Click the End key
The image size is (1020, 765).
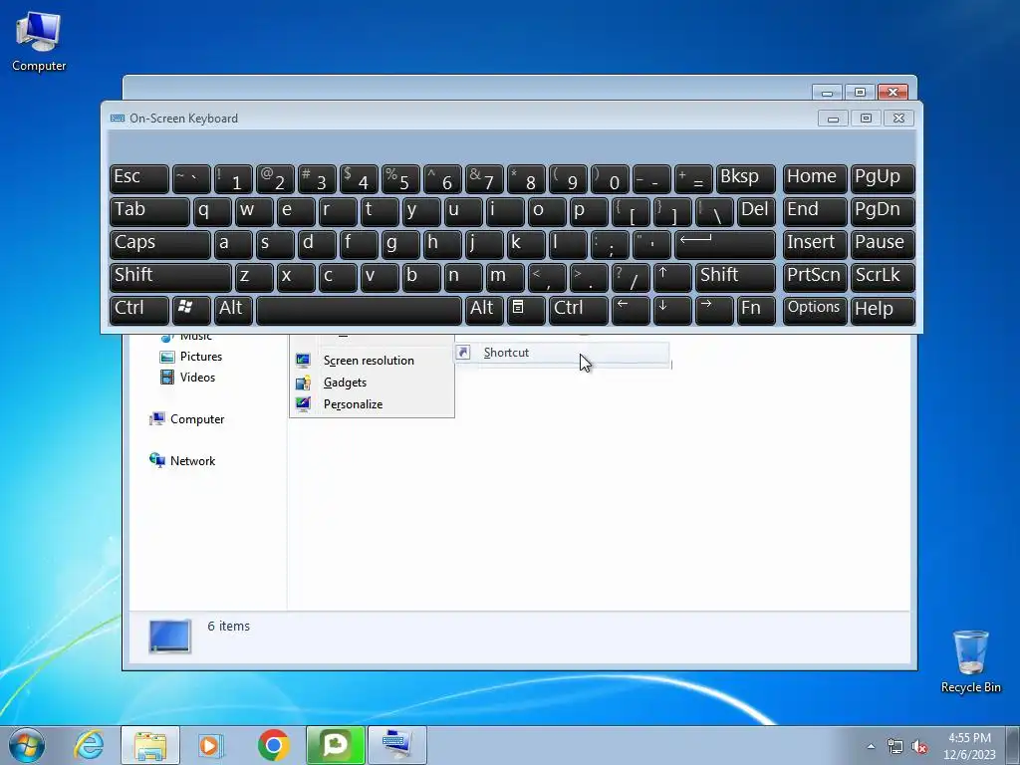815,212
